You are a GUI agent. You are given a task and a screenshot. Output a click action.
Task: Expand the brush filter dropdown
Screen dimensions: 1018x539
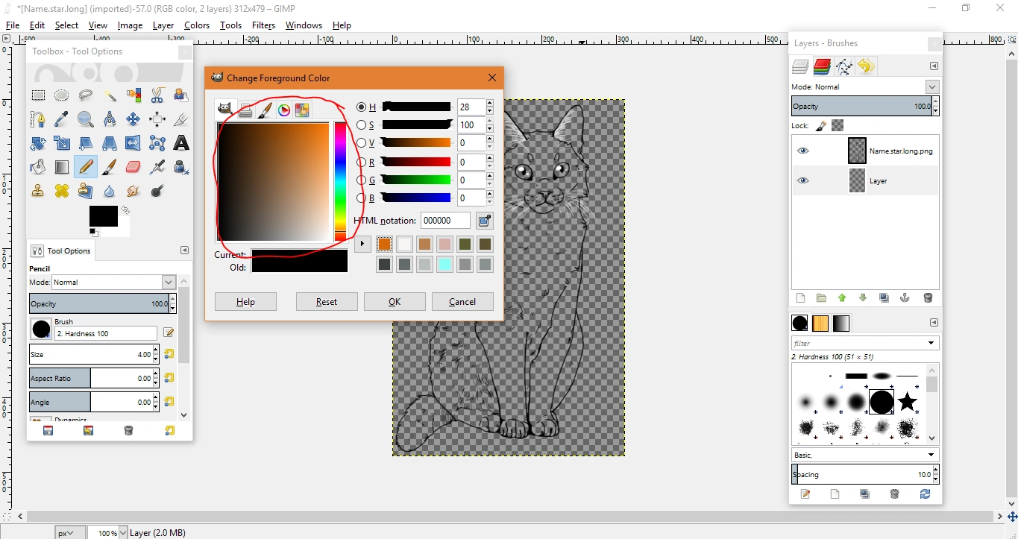(x=931, y=343)
